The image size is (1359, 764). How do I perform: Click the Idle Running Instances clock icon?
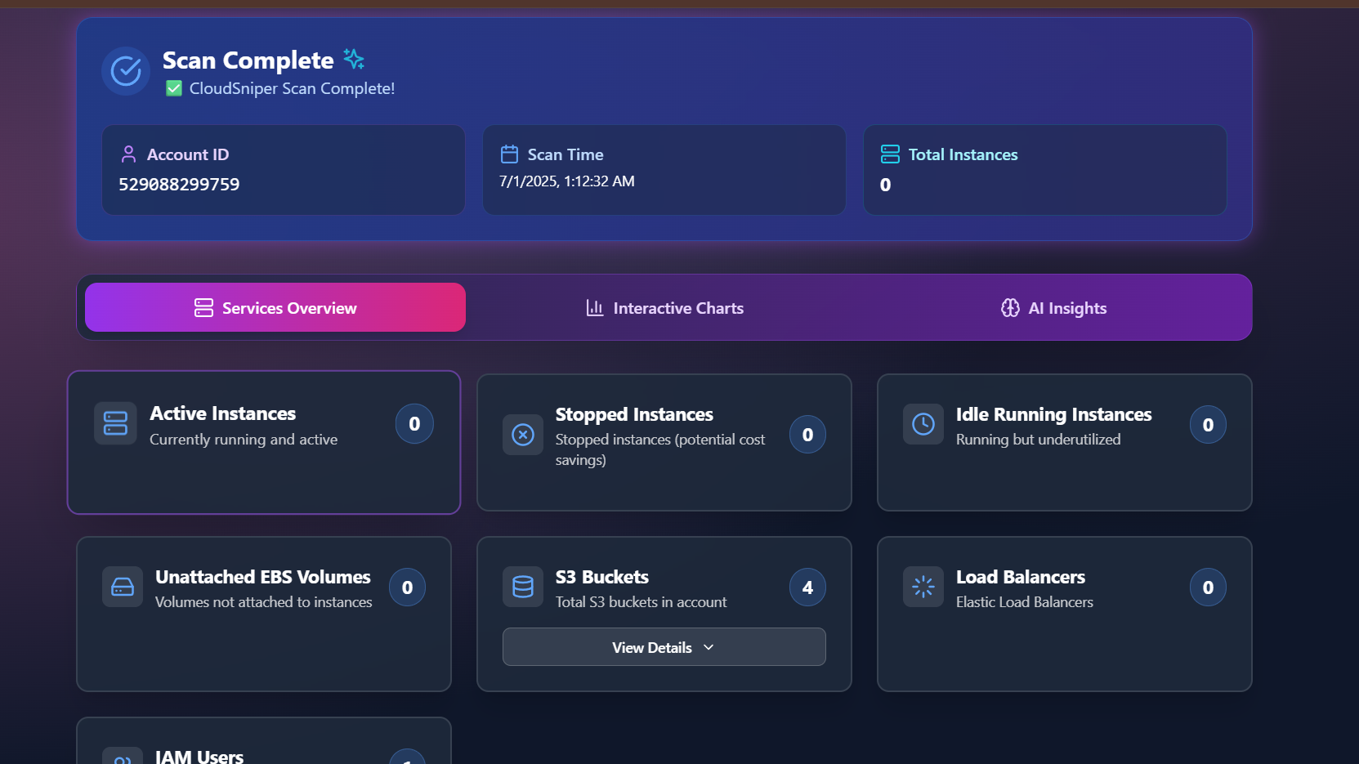pyautogui.click(x=923, y=423)
